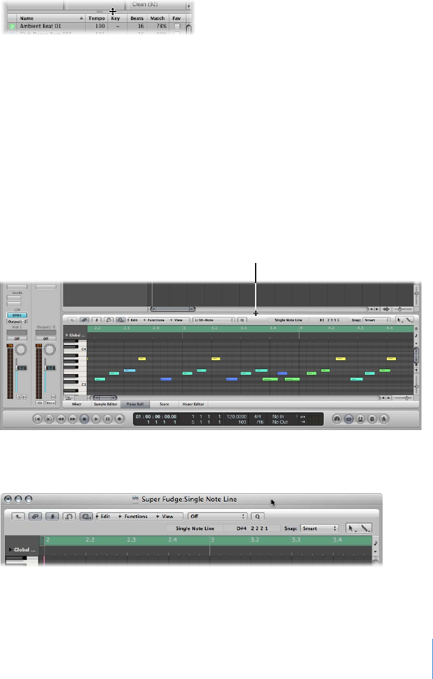Click Hierarchy back button in embedded Piano Roll
433x679 pixels.
(x=72, y=320)
